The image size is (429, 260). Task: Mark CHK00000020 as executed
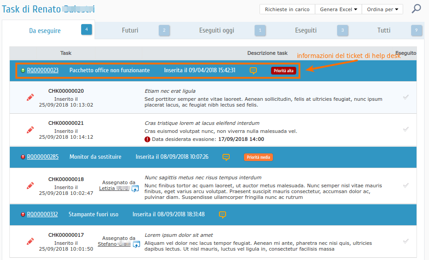(406, 97)
